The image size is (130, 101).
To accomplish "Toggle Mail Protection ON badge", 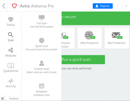I will point(120,37).
